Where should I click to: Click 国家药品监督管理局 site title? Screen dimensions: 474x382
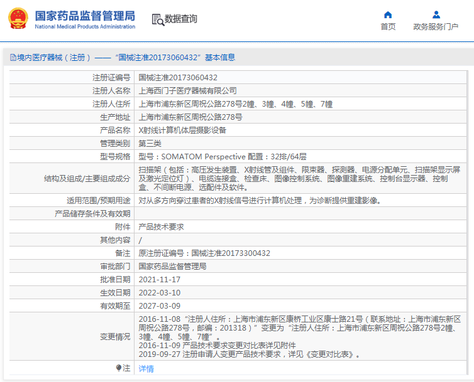(85, 16)
